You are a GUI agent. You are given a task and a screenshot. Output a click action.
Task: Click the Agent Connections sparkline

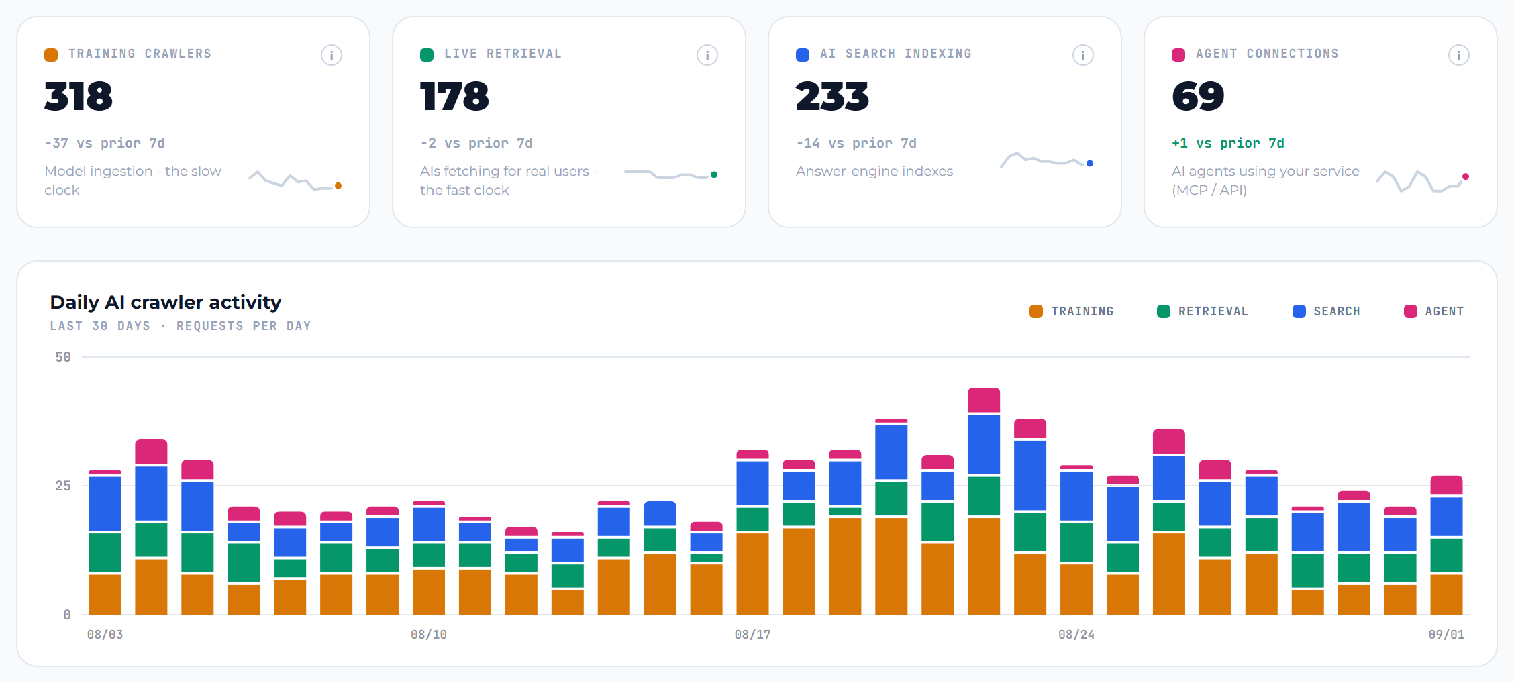coord(1423,180)
